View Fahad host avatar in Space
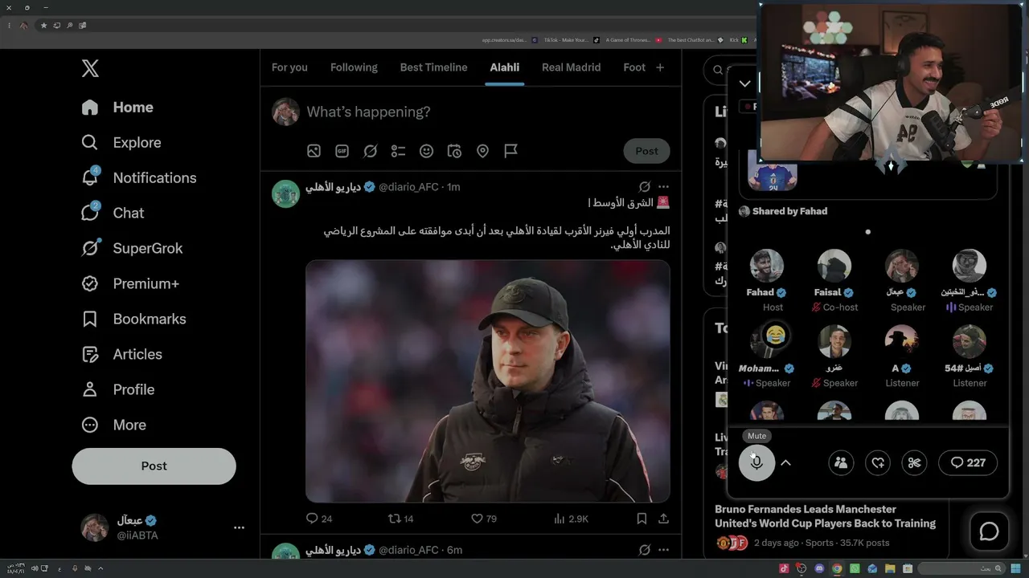Image resolution: width=1029 pixels, height=578 pixels. 766,267
